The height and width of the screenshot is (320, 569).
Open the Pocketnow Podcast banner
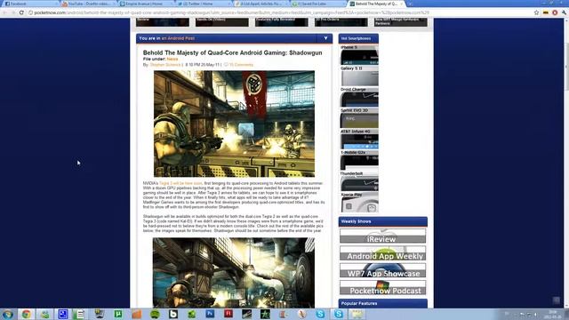click(383, 288)
